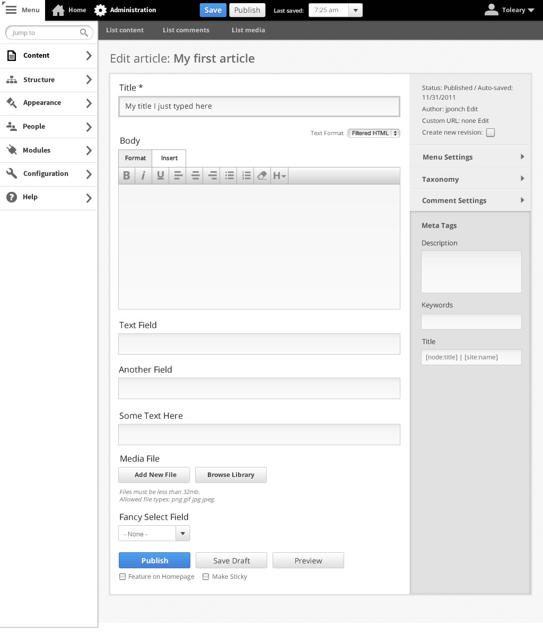The height and width of the screenshot is (636, 543).
Task: Insert a bulleted list via the toolbar
Action: tap(229, 176)
